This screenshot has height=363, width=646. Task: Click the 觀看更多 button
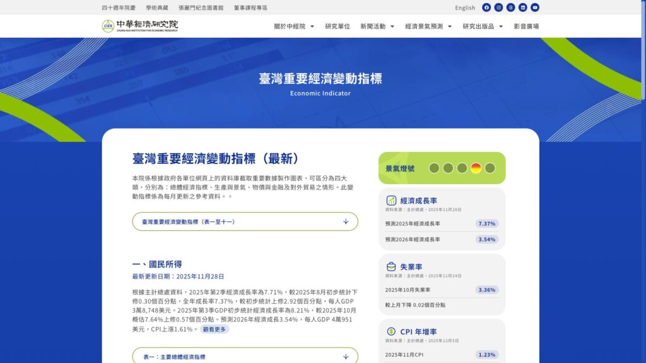point(214,329)
